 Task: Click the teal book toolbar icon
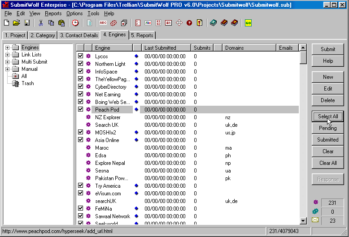click(214, 23)
